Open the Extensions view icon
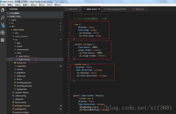 click(3, 40)
